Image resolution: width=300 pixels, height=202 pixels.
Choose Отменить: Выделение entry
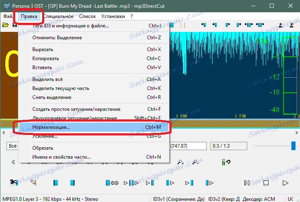[94, 38]
